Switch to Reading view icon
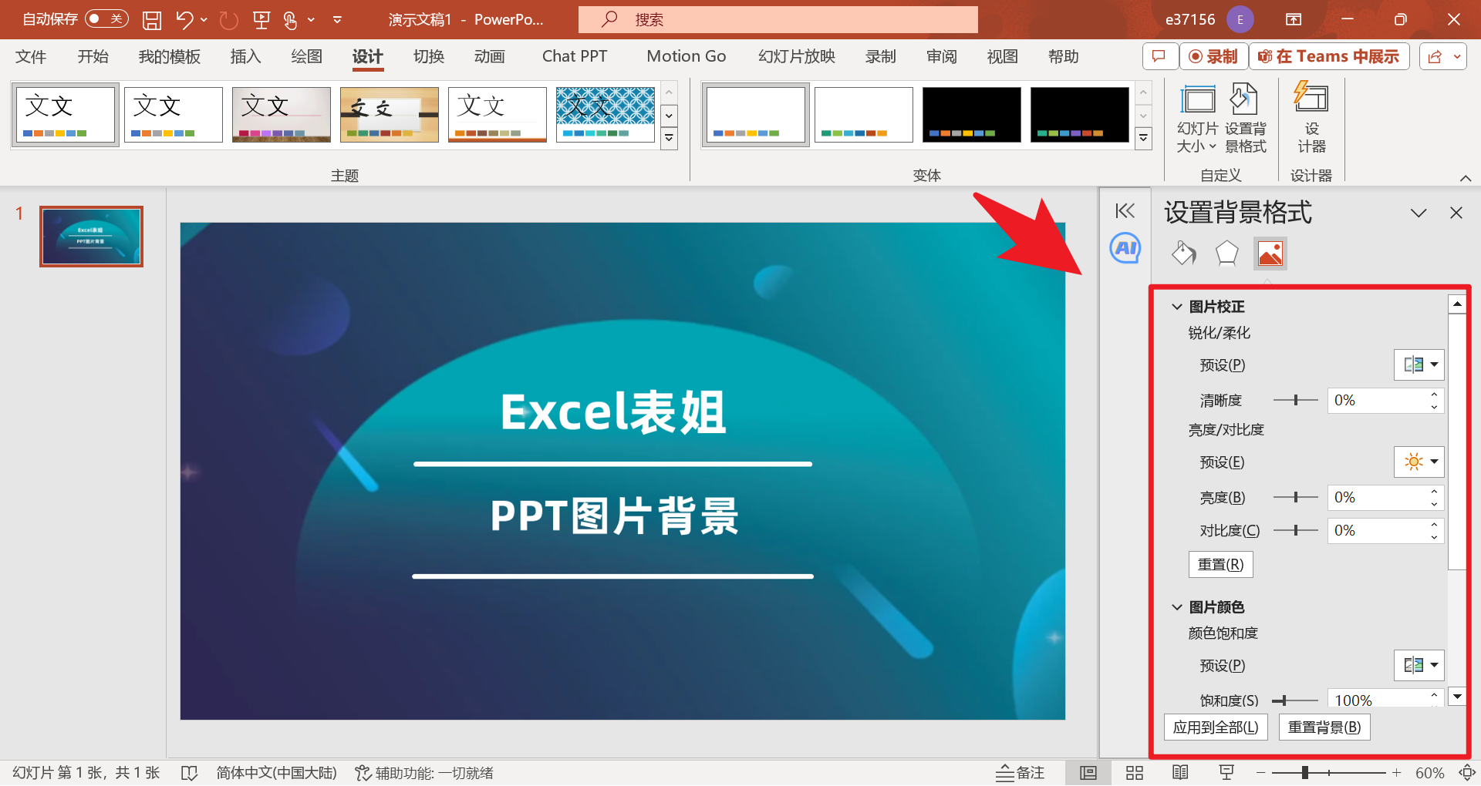The height and width of the screenshot is (786, 1481). tap(1180, 772)
